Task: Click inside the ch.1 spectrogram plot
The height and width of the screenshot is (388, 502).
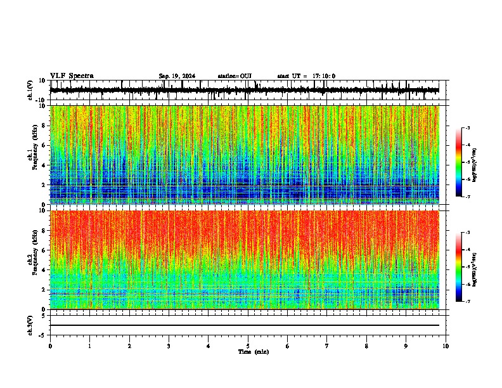Action: [245, 155]
